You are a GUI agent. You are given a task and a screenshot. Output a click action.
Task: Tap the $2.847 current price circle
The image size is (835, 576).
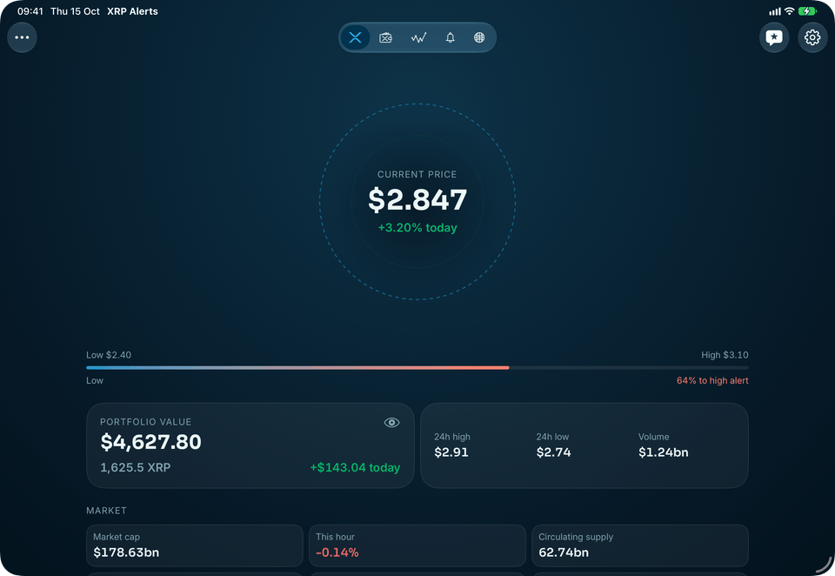[x=417, y=201]
